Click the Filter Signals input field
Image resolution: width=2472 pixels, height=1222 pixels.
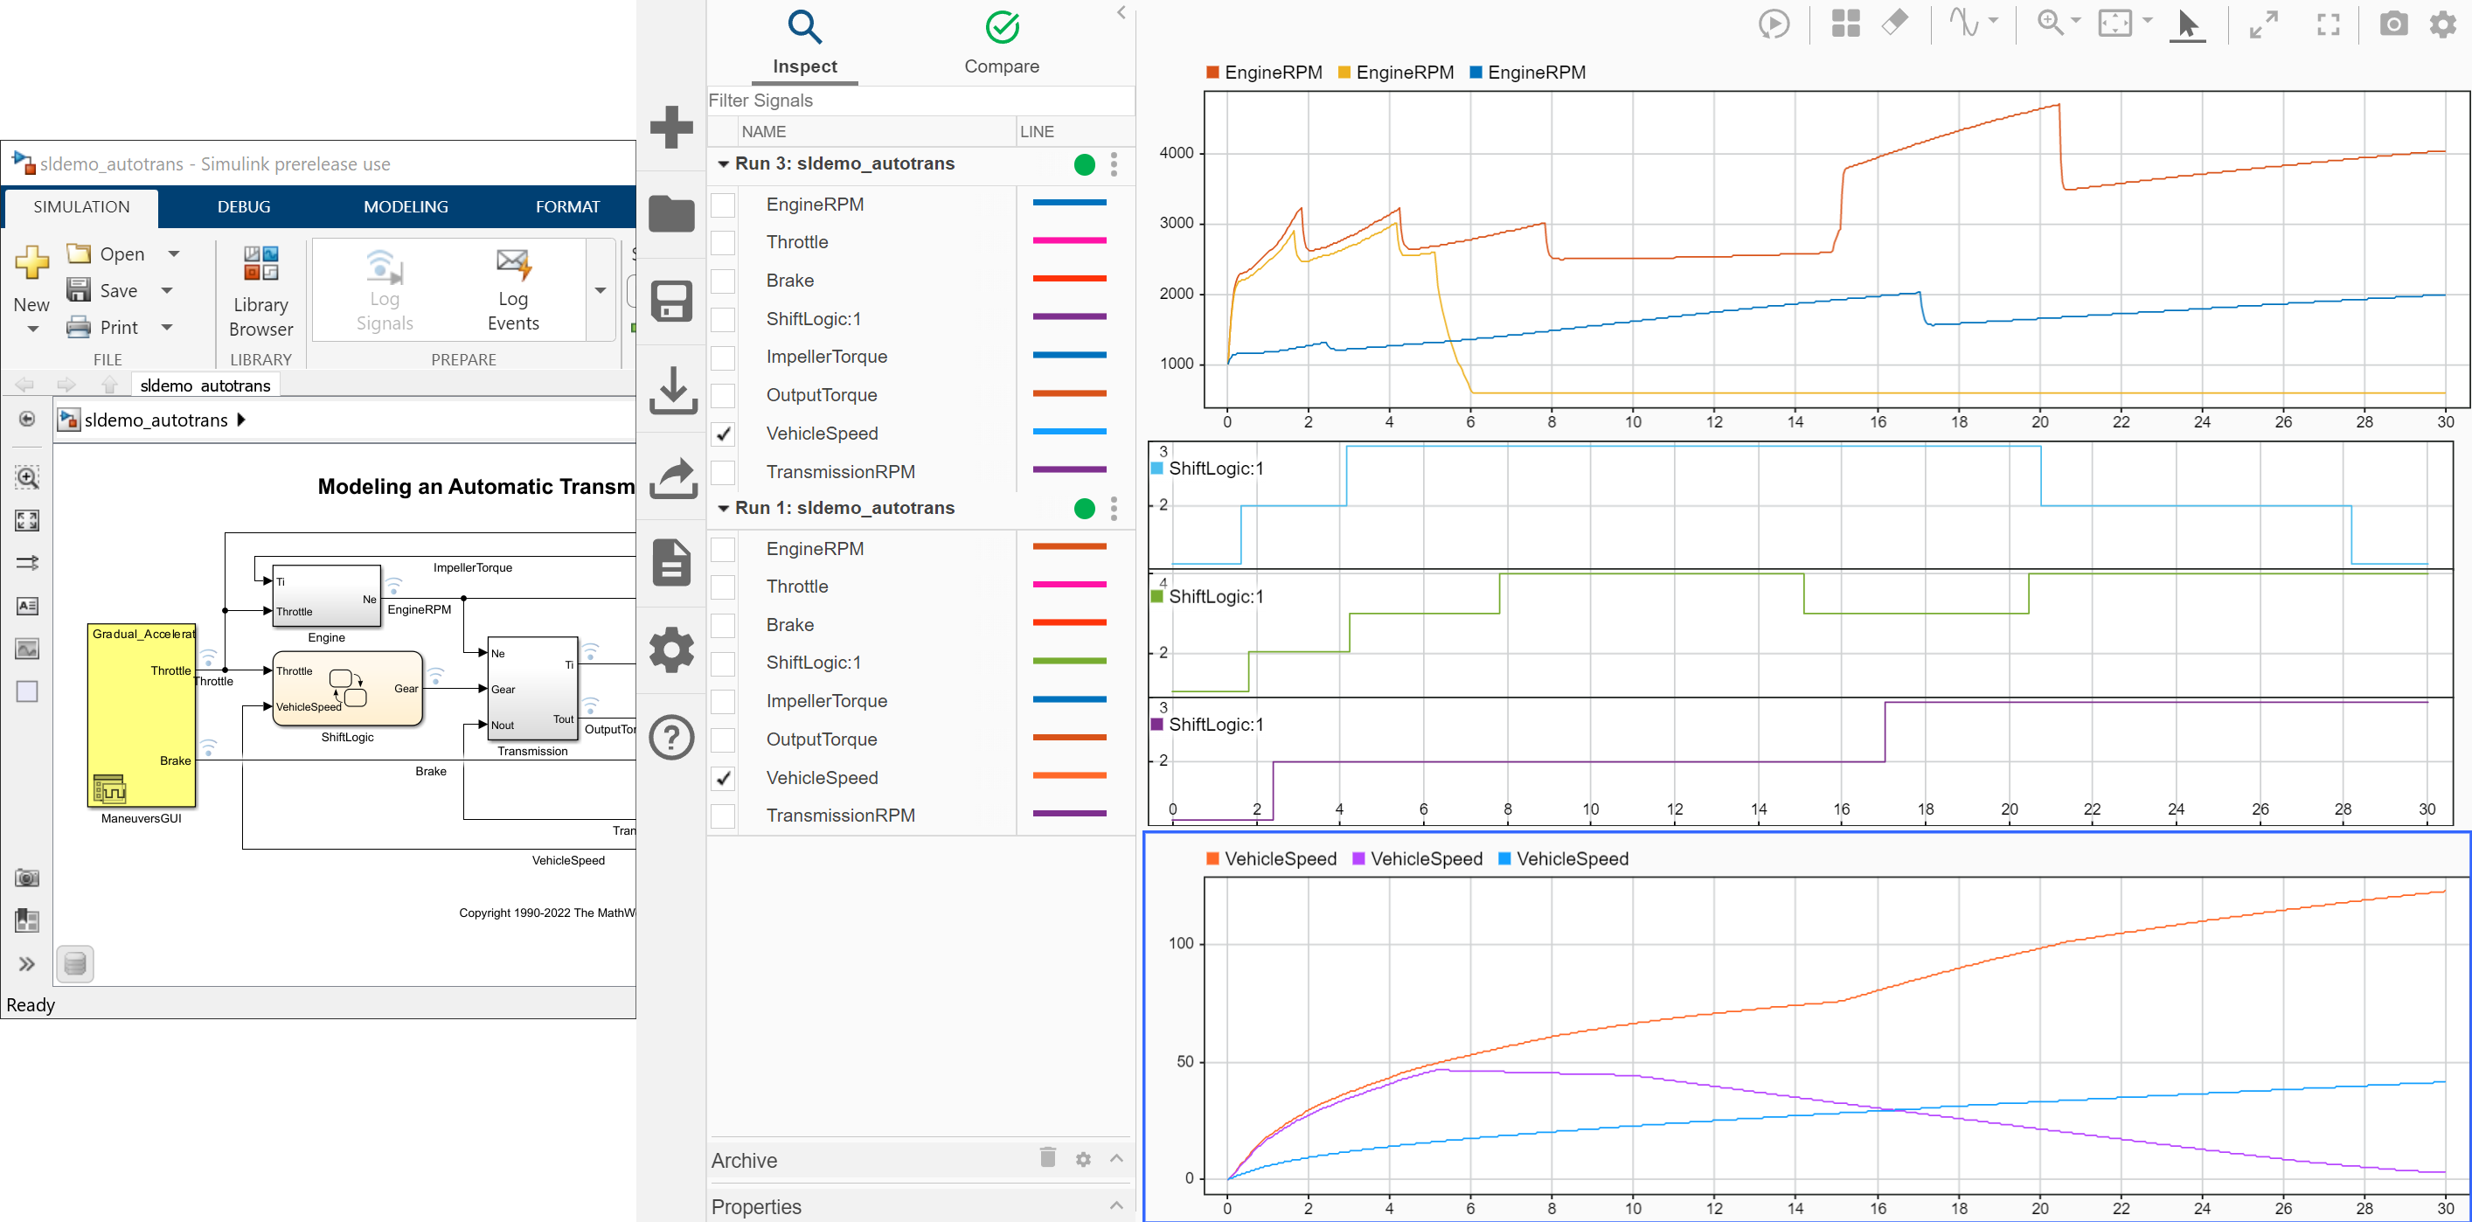[920, 100]
